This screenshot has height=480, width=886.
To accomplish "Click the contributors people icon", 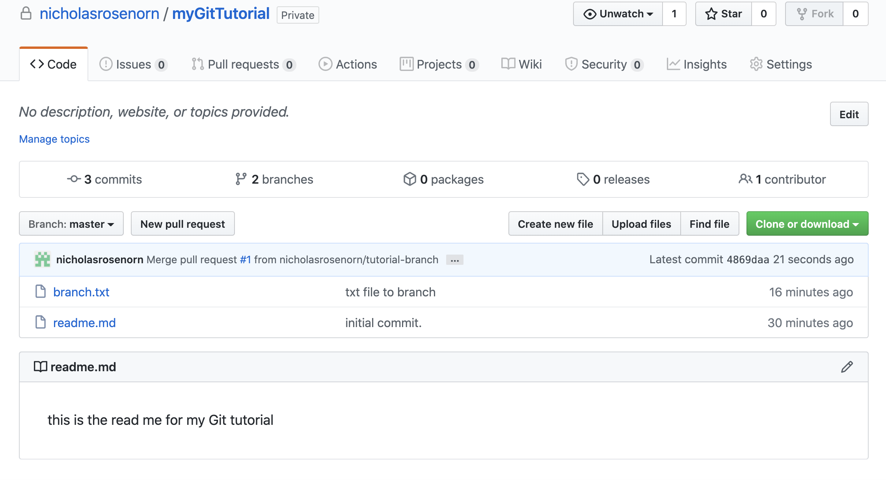I will pyautogui.click(x=745, y=179).
